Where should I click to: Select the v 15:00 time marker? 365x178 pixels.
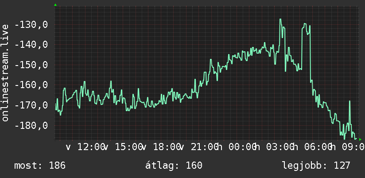(124, 147)
